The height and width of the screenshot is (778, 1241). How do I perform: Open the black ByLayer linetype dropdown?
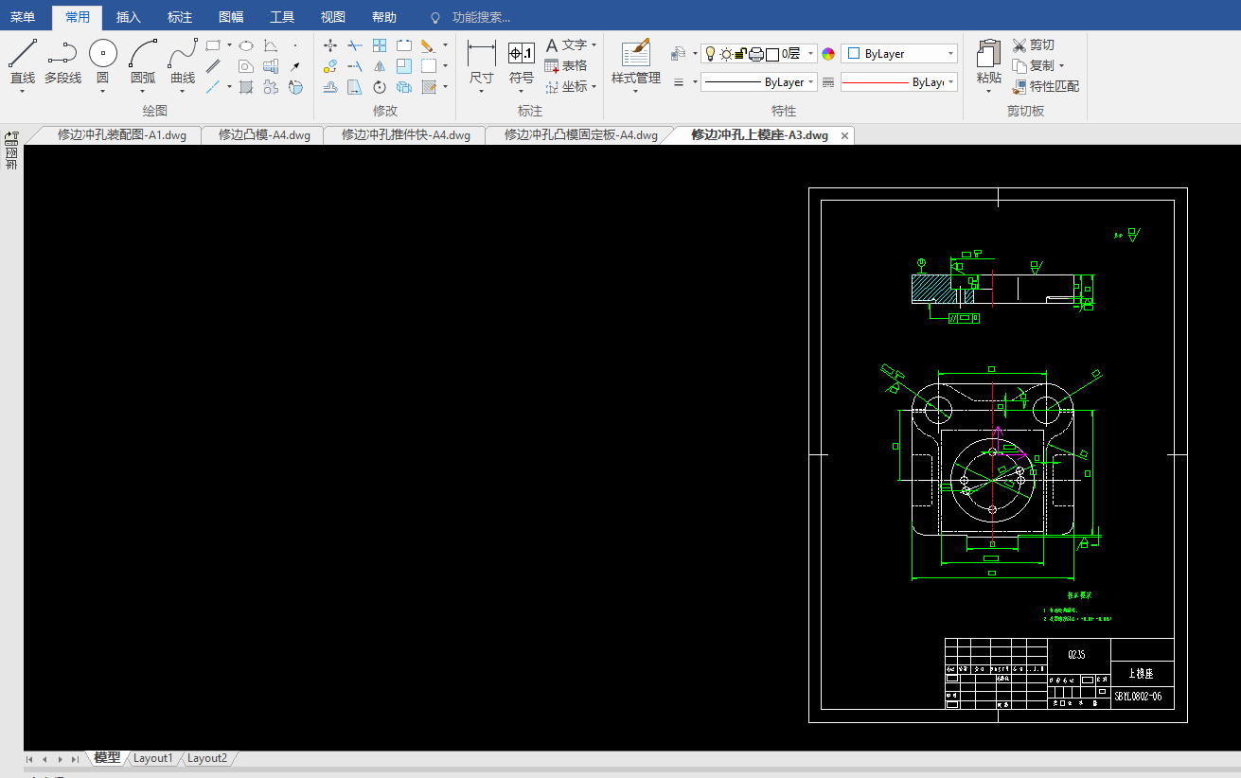758,82
